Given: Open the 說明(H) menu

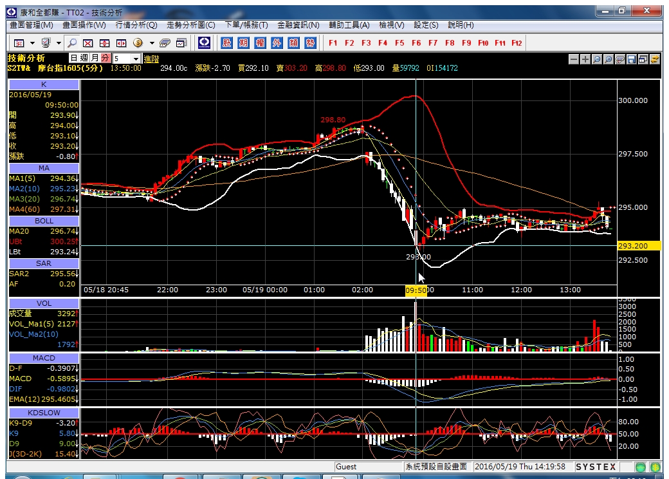Looking at the screenshot, I should (x=461, y=25).
